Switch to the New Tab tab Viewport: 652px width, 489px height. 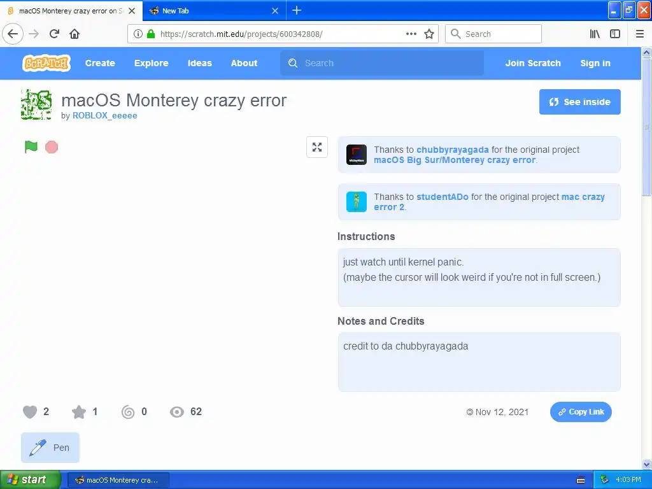(214, 11)
